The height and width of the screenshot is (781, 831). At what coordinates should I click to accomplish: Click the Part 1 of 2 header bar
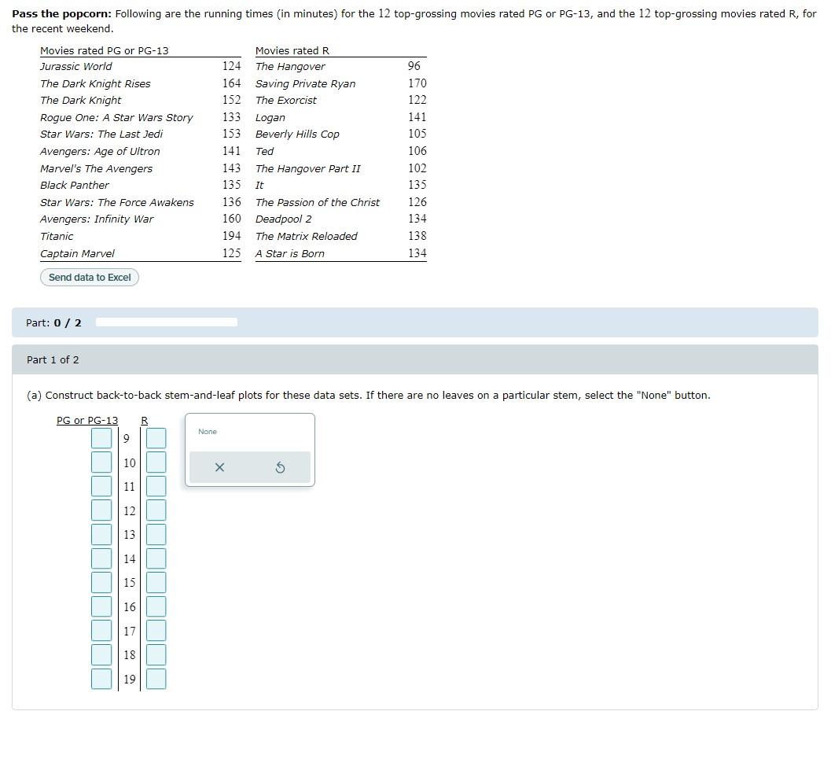click(53, 359)
